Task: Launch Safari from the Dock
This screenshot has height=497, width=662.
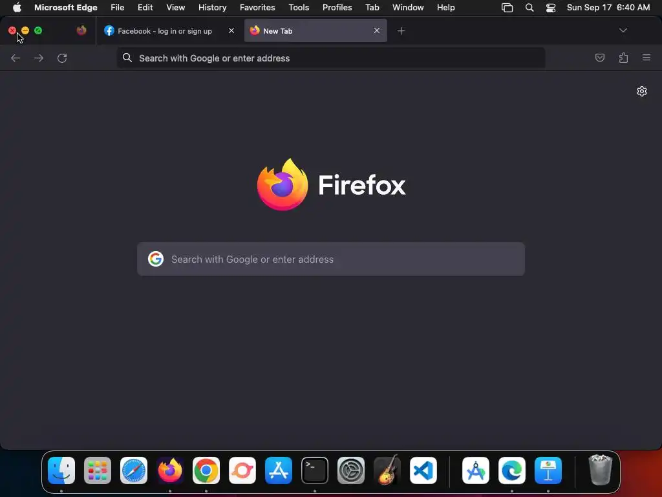Action: [x=134, y=470]
